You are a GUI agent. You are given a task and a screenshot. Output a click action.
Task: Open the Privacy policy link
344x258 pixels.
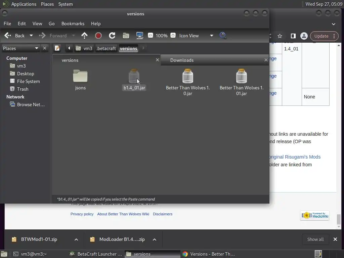pos(82,214)
